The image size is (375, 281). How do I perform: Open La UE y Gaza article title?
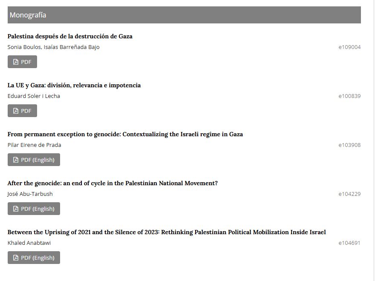tap(74, 85)
